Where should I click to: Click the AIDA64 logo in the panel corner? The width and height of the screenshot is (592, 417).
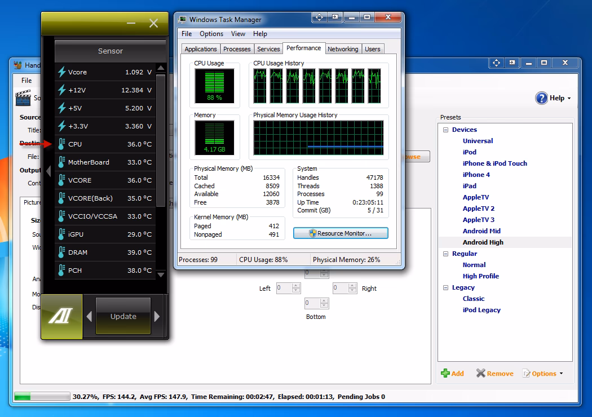pos(61,317)
